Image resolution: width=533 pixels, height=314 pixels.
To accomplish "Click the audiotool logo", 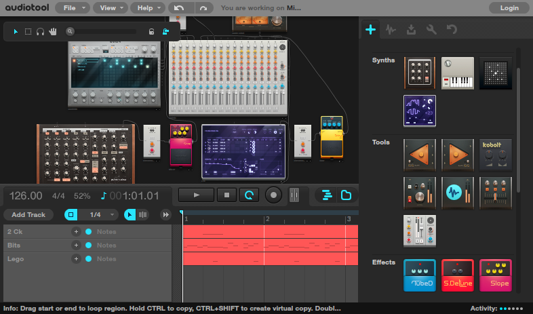I will [27, 7].
